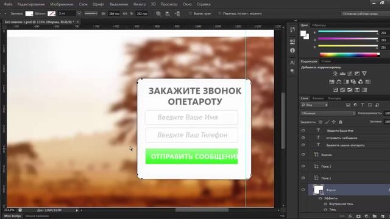Toggle the align edges checkbox
This screenshot has height=219, width=390.
click(190, 13)
